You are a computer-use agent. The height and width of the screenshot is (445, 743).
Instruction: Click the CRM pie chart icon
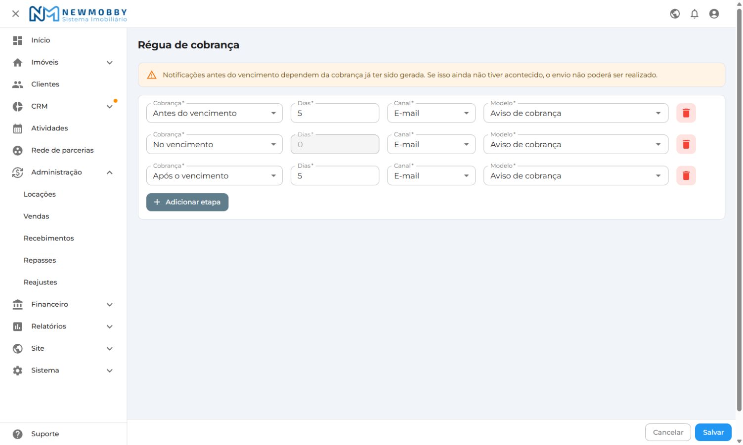coord(18,107)
